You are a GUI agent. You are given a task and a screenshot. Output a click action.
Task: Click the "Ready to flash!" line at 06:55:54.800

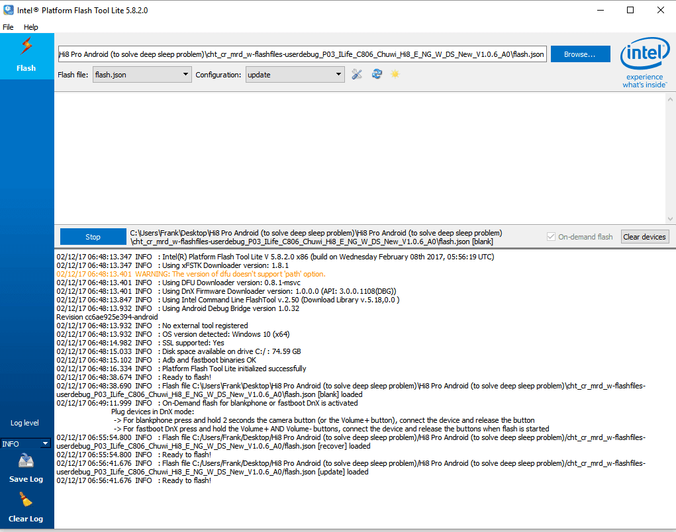point(134,455)
